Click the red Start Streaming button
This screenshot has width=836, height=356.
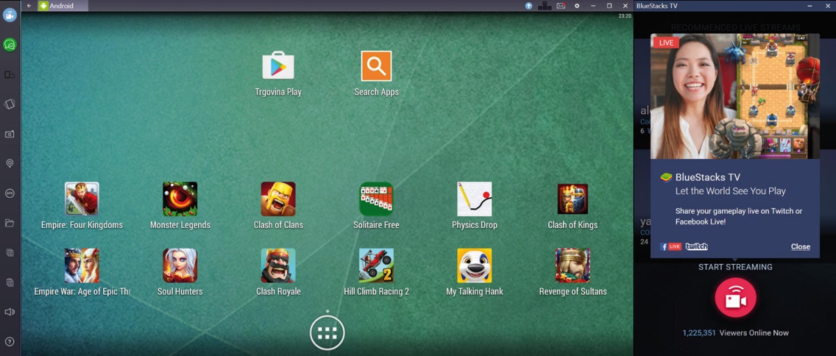point(736,299)
